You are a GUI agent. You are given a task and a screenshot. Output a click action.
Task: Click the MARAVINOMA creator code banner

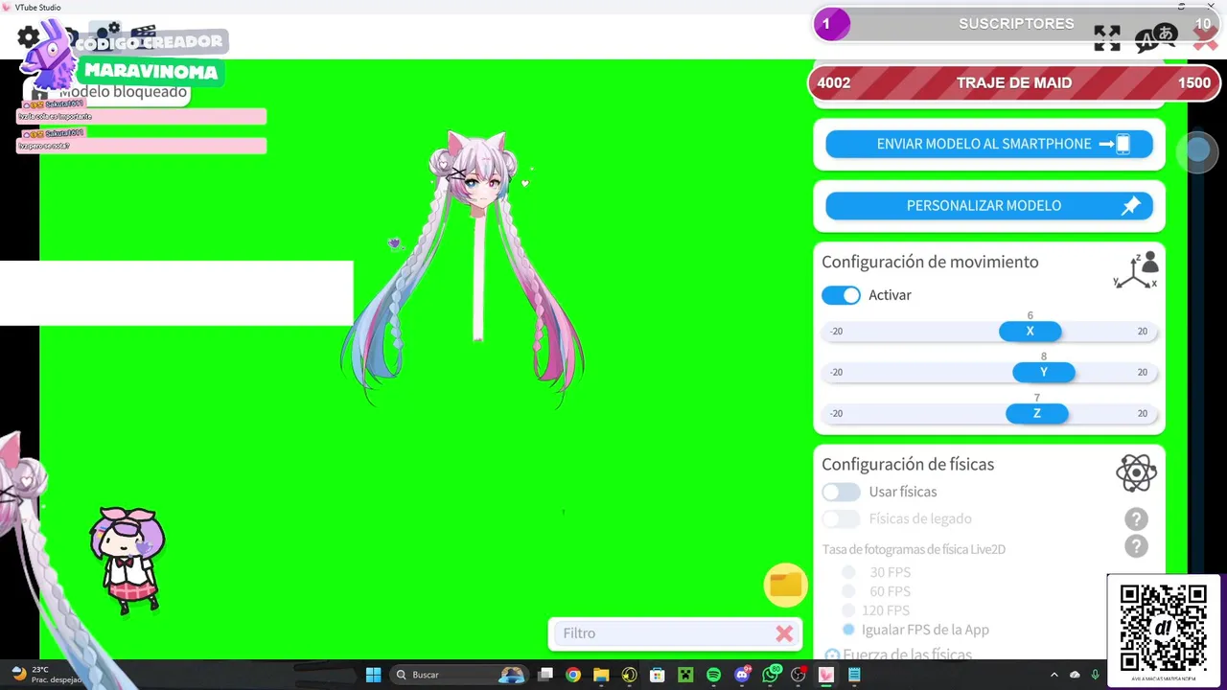150,72
